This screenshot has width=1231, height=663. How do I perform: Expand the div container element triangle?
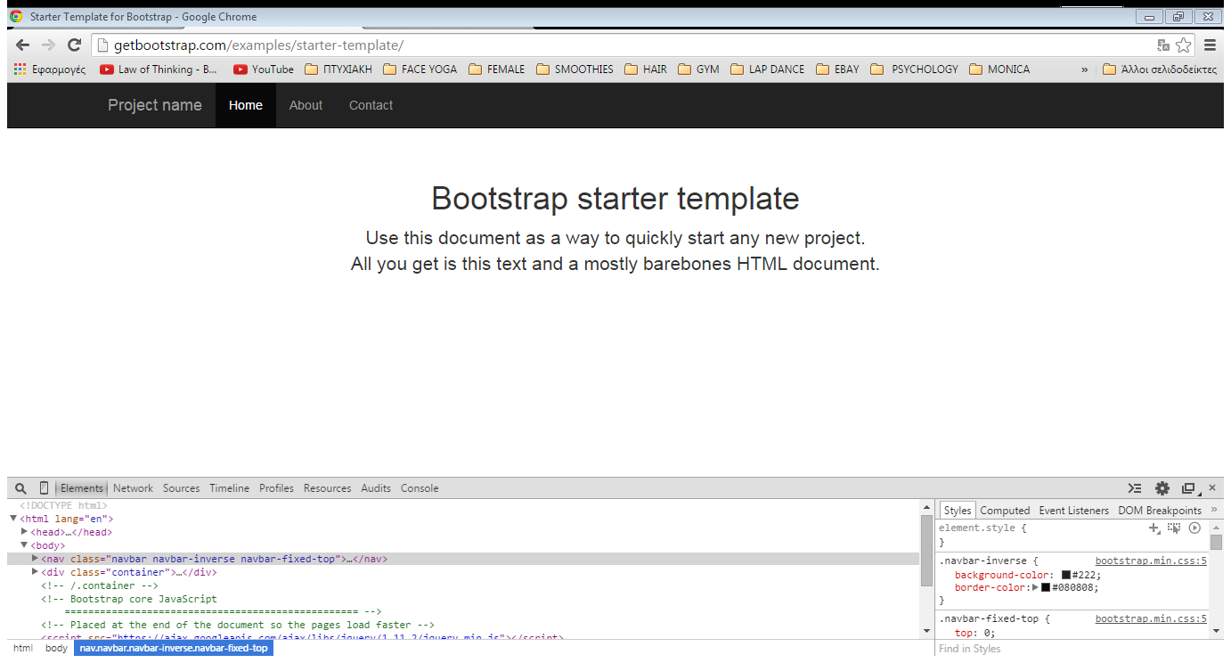tap(36, 572)
